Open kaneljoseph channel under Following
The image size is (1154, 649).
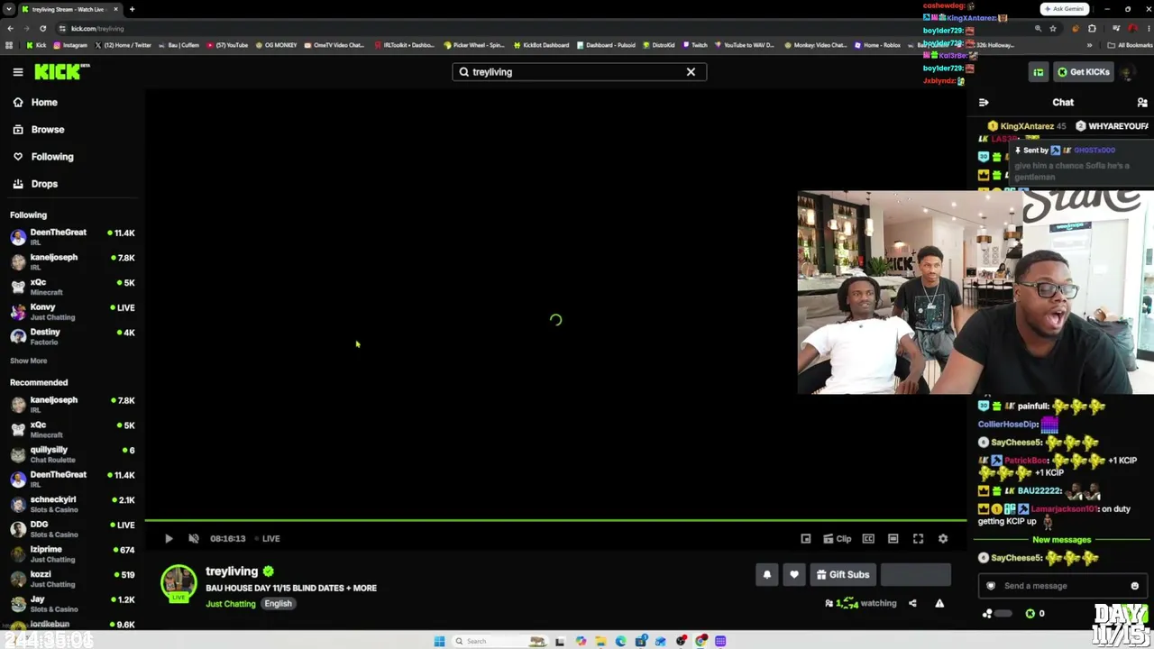[72, 261]
